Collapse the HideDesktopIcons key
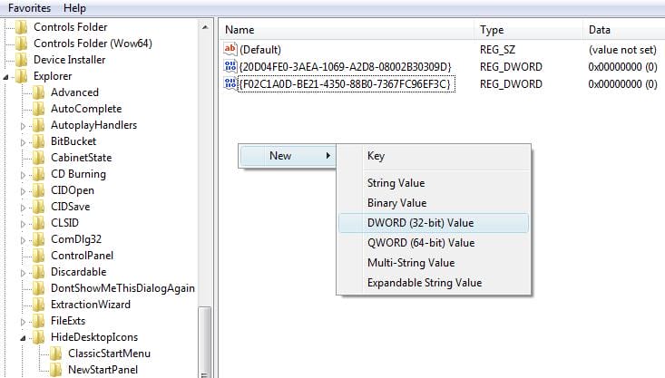The width and height of the screenshot is (665, 378). pos(24,337)
